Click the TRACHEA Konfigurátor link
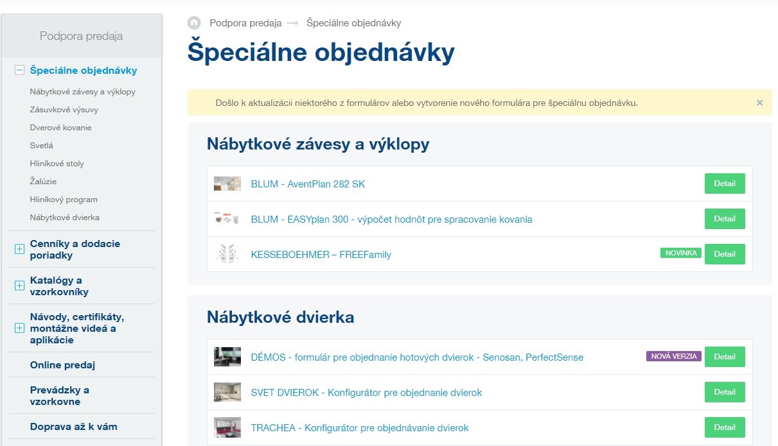 pyautogui.click(x=360, y=428)
